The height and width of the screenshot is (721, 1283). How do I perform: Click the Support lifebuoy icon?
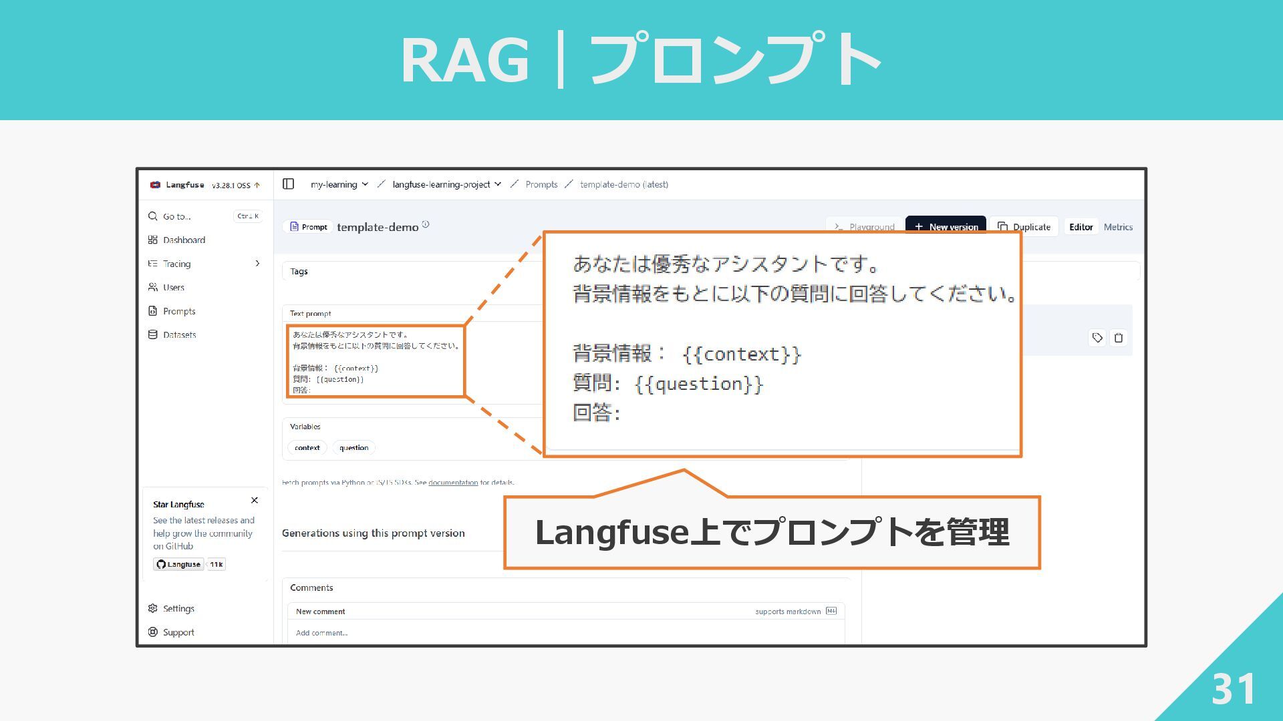[x=152, y=632]
